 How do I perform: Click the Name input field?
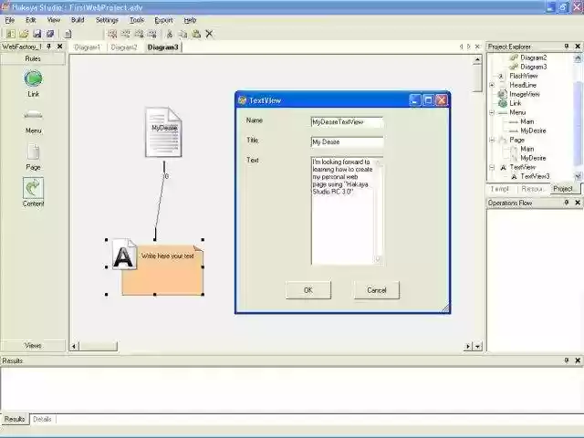(347, 122)
